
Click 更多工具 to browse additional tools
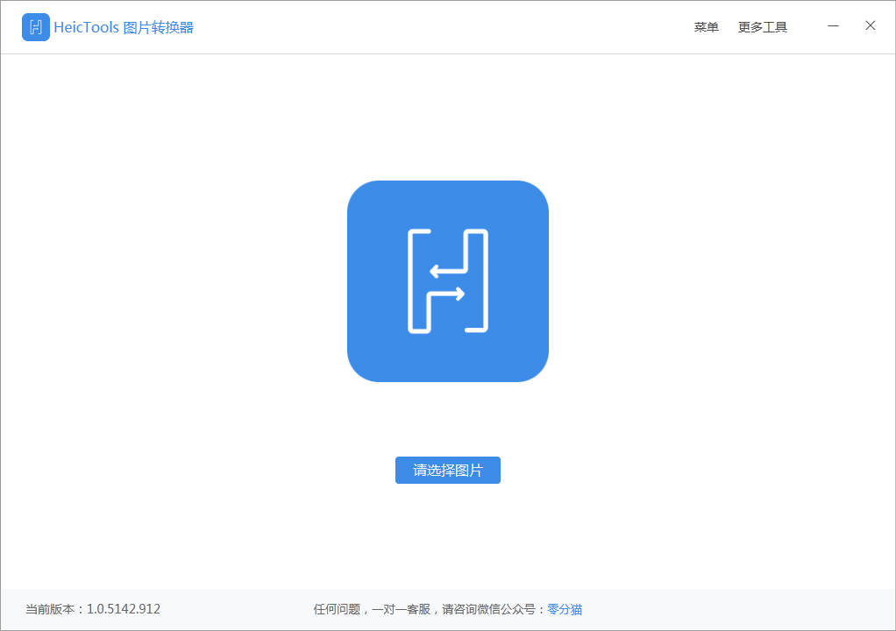point(762,26)
